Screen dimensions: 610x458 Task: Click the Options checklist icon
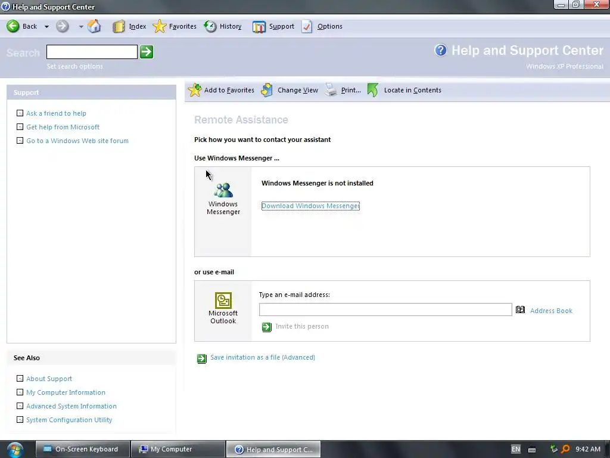[307, 26]
